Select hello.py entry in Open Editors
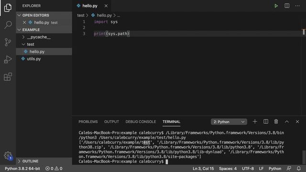Viewport: 306px width, 172px height. [44, 22]
